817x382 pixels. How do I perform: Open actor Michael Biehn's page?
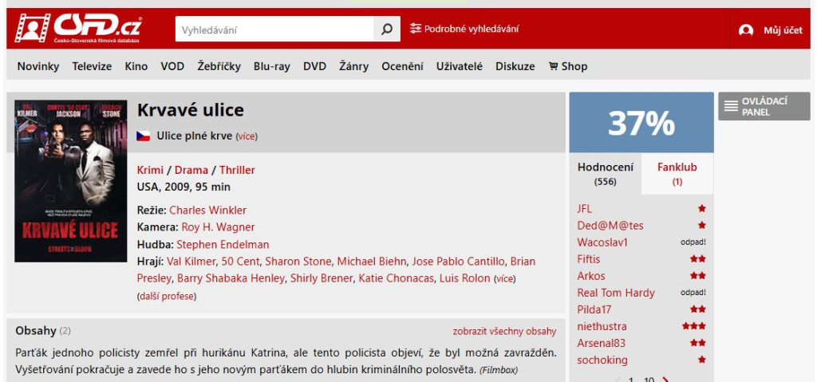pyautogui.click(x=372, y=261)
